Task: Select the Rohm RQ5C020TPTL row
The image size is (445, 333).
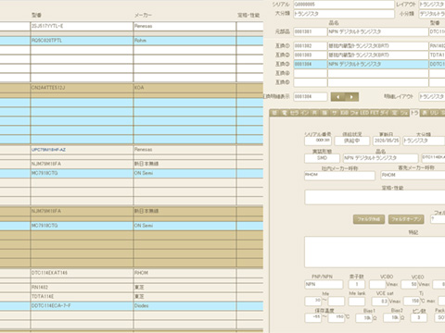Action: click(132, 41)
